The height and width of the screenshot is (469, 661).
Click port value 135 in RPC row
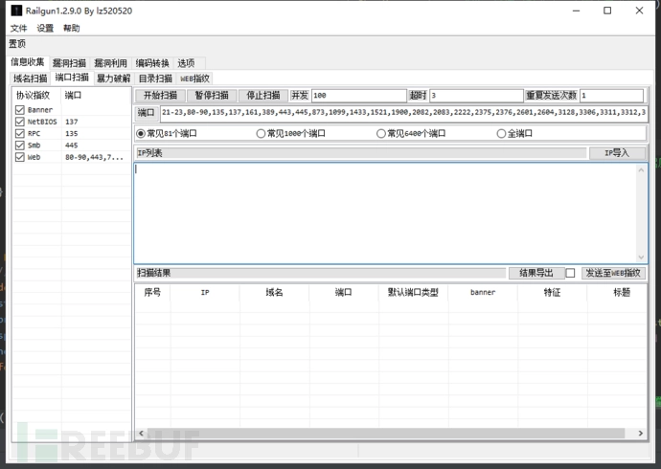pyautogui.click(x=71, y=133)
